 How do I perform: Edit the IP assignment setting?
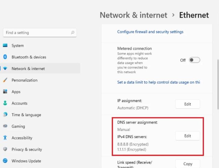coord(188,104)
